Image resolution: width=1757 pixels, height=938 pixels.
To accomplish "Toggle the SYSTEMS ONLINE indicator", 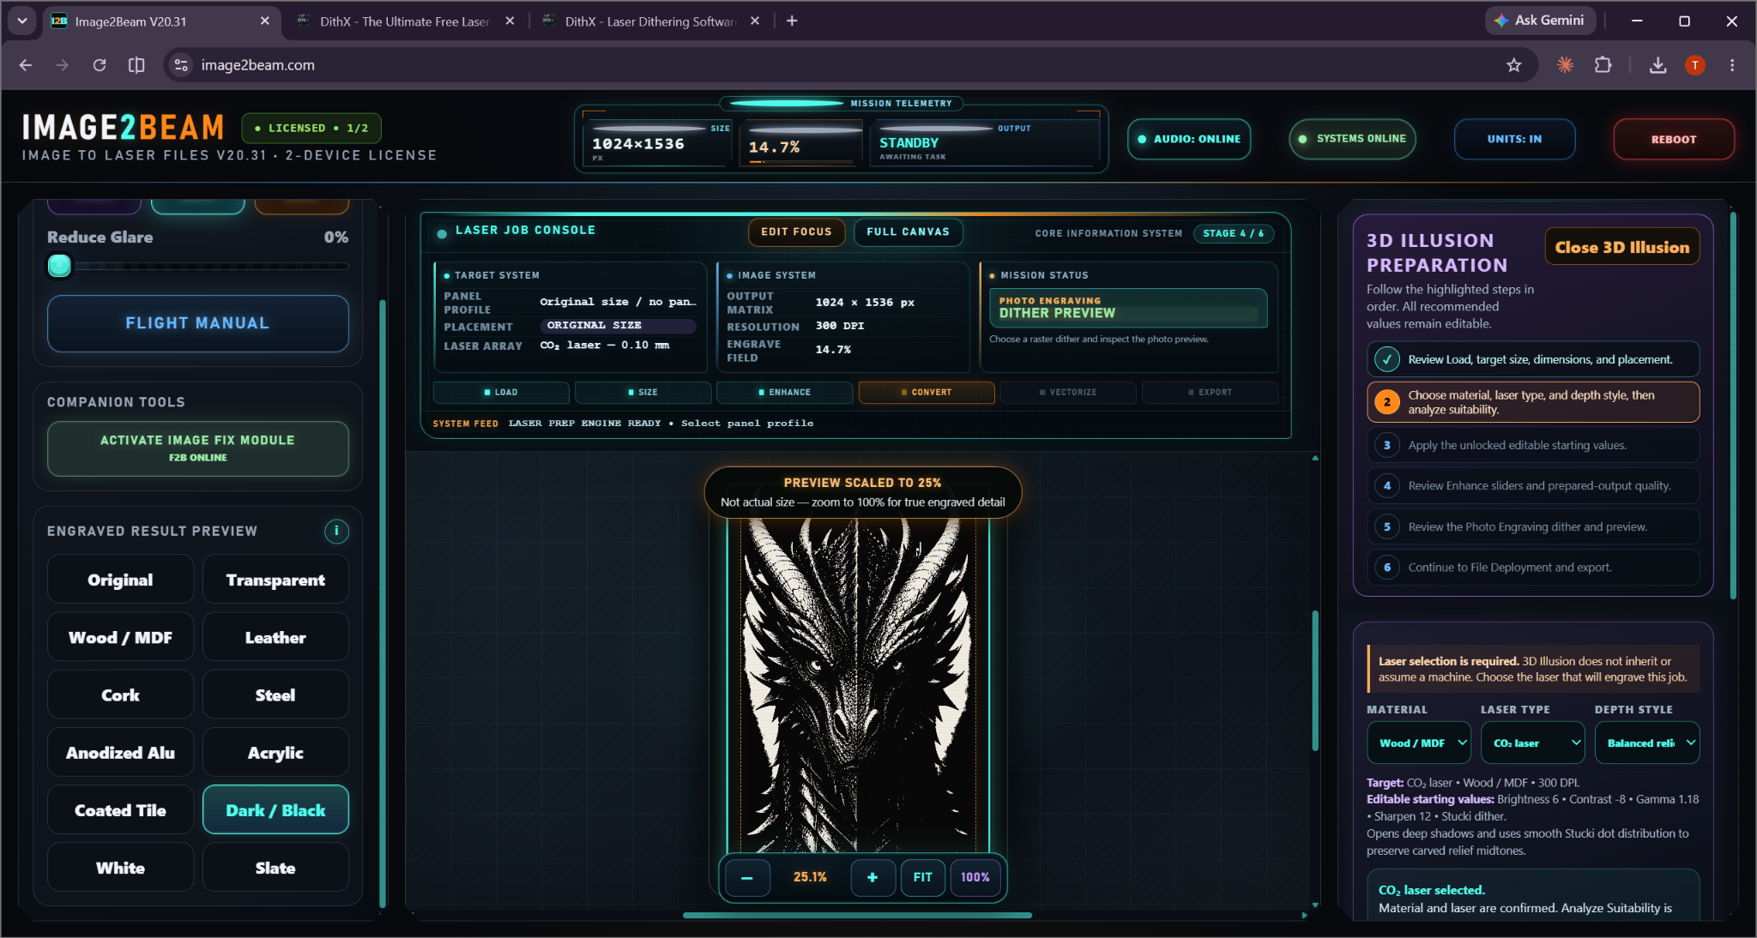I will click(x=1352, y=139).
